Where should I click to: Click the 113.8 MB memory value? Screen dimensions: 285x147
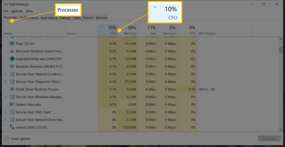click(129, 128)
